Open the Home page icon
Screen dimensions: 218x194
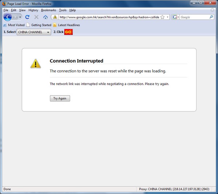coord(45,17)
